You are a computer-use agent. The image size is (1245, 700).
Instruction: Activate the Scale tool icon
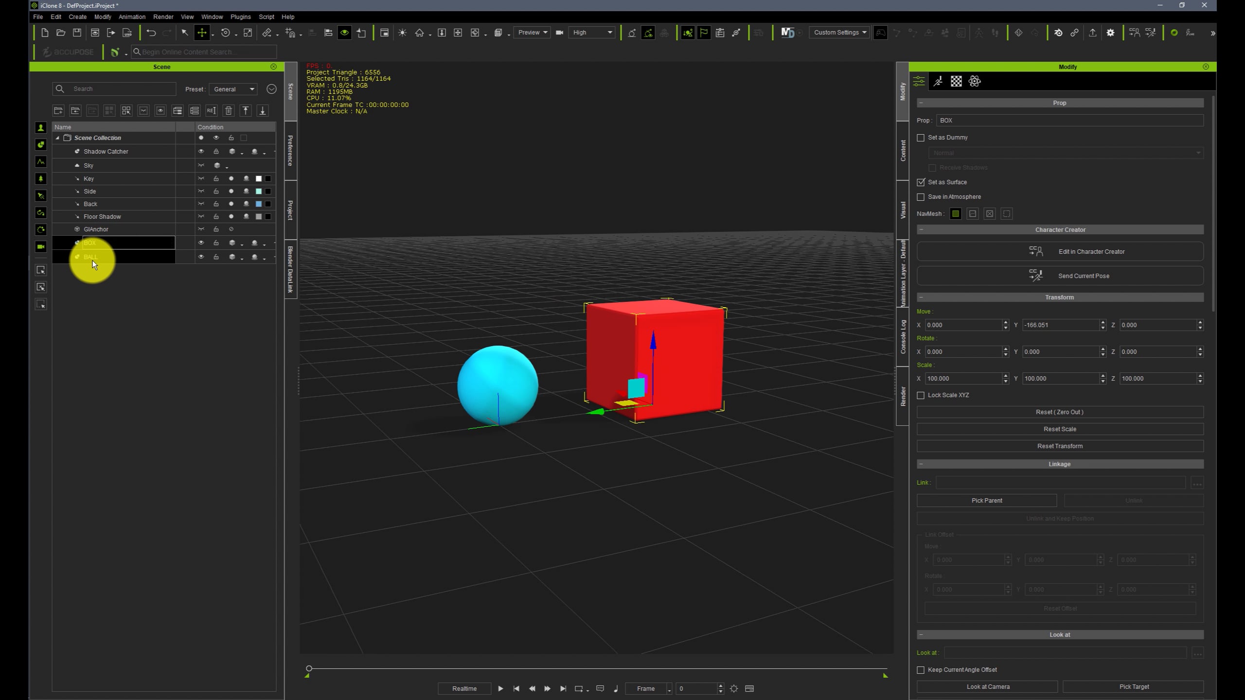[x=248, y=33]
